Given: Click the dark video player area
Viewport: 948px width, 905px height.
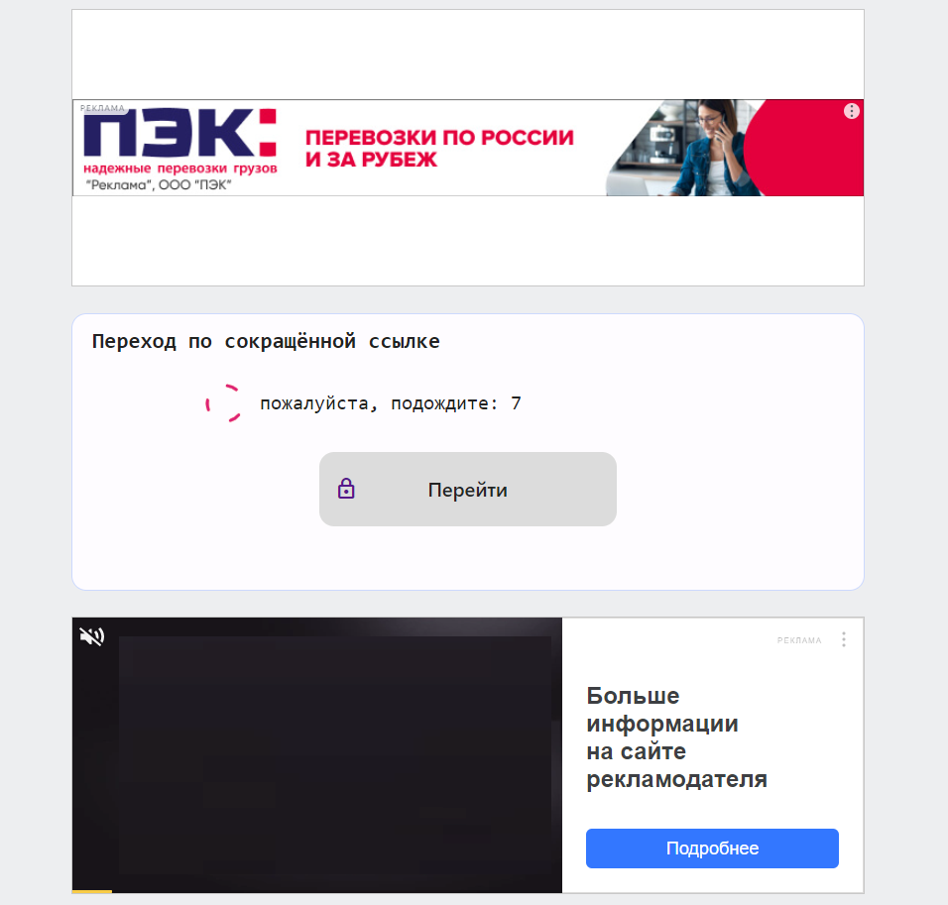Looking at the screenshot, I should [x=316, y=754].
